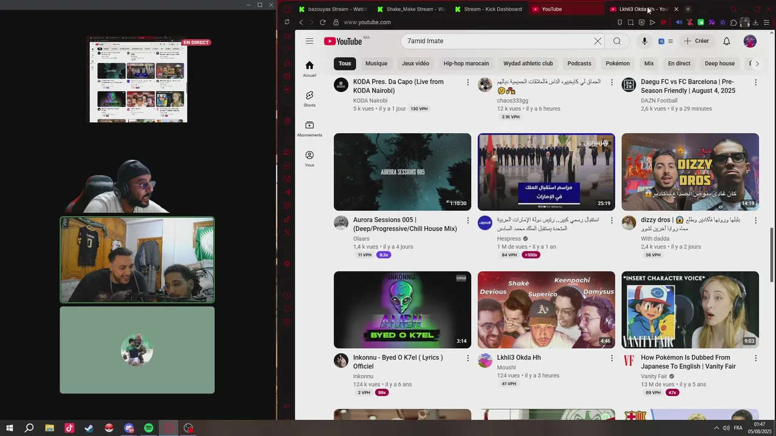Reload the page in the browser
Viewport: 776px width, 436px height.
click(x=323, y=22)
